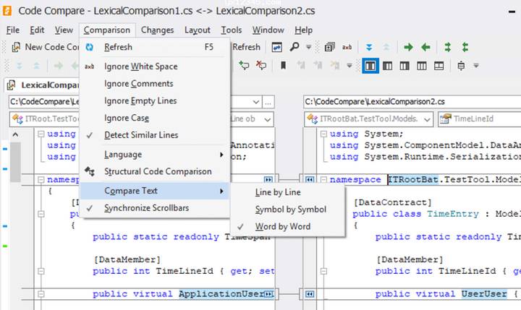The image size is (521, 310).
Task: Click the add comment icon with green plus
Action: click(x=244, y=65)
